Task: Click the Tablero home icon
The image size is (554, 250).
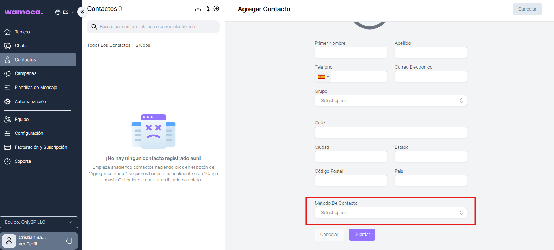Action: (7, 32)
